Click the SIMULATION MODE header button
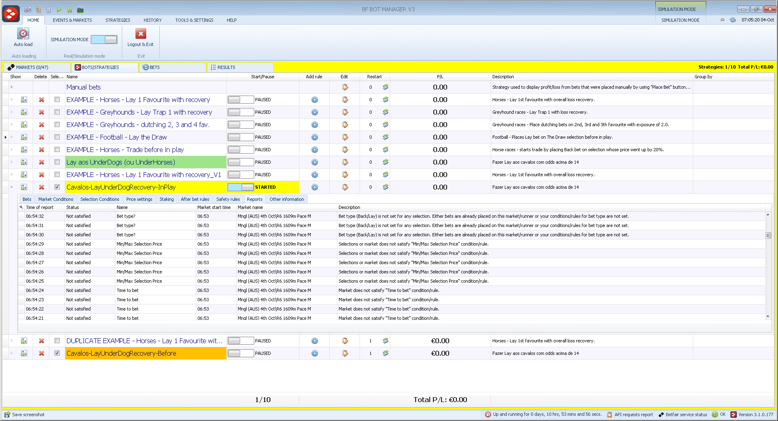This screenshot has width=778, height=421. pyautogui.click(x=680, y=20)
